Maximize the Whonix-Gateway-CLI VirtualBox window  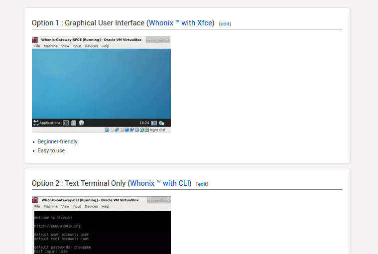click(162, 200)
